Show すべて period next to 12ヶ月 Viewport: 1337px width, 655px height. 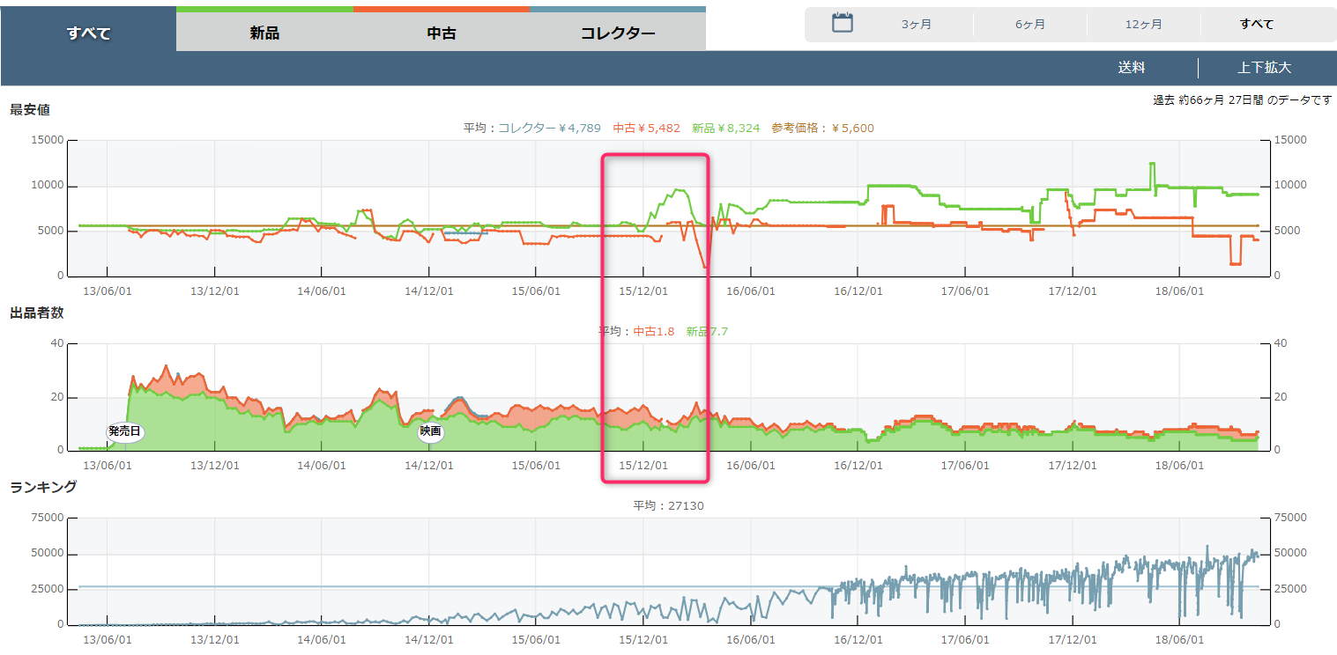tap(1257, 25)
